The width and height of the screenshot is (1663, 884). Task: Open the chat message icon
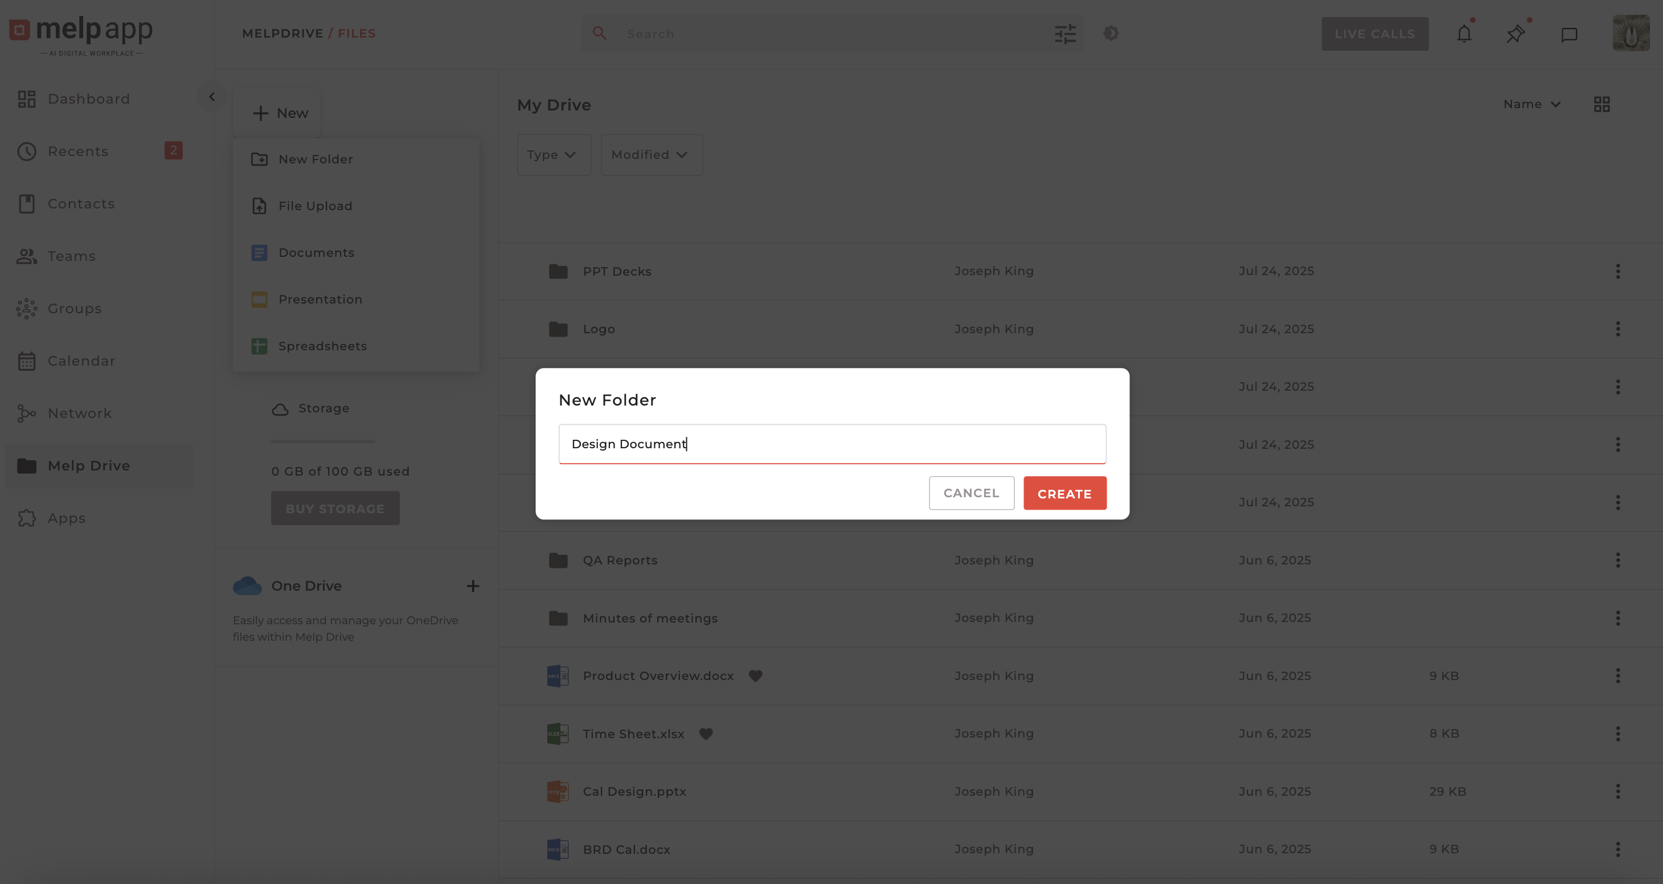coord(1569,34)
